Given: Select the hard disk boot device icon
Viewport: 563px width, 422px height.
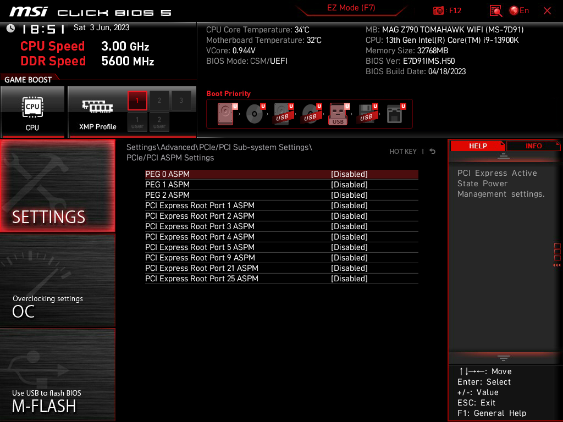Looking at the screenshot, I should coord(227,114).
